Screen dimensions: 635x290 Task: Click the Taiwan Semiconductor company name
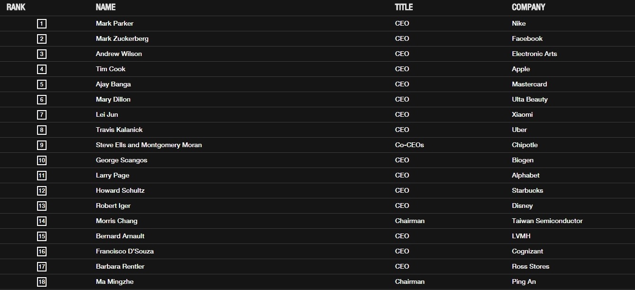click(547, 221)
